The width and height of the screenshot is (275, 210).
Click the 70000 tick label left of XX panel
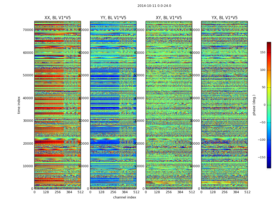tap(28, 30)
